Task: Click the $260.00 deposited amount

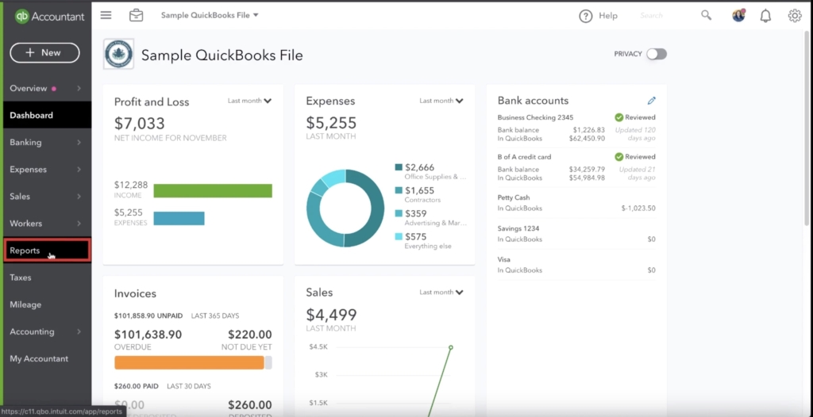Action: point(250,405)
